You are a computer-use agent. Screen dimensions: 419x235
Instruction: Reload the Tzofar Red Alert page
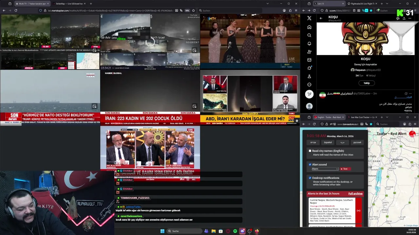[314, 124]
